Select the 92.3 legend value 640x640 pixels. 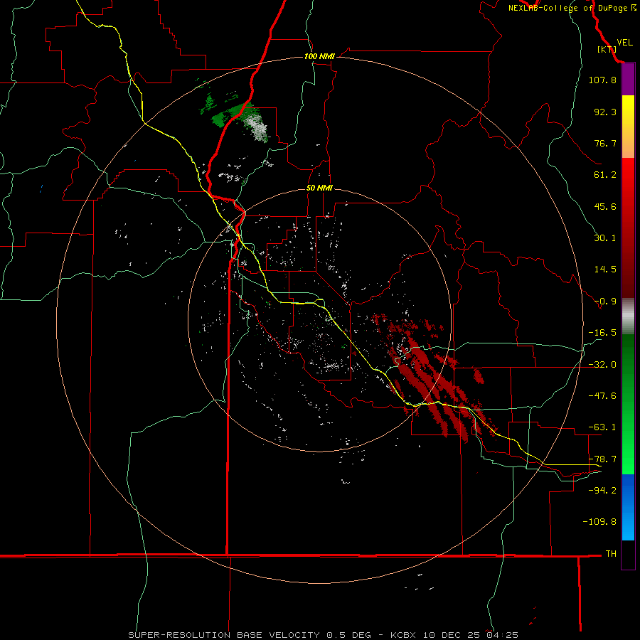point(605,112)
